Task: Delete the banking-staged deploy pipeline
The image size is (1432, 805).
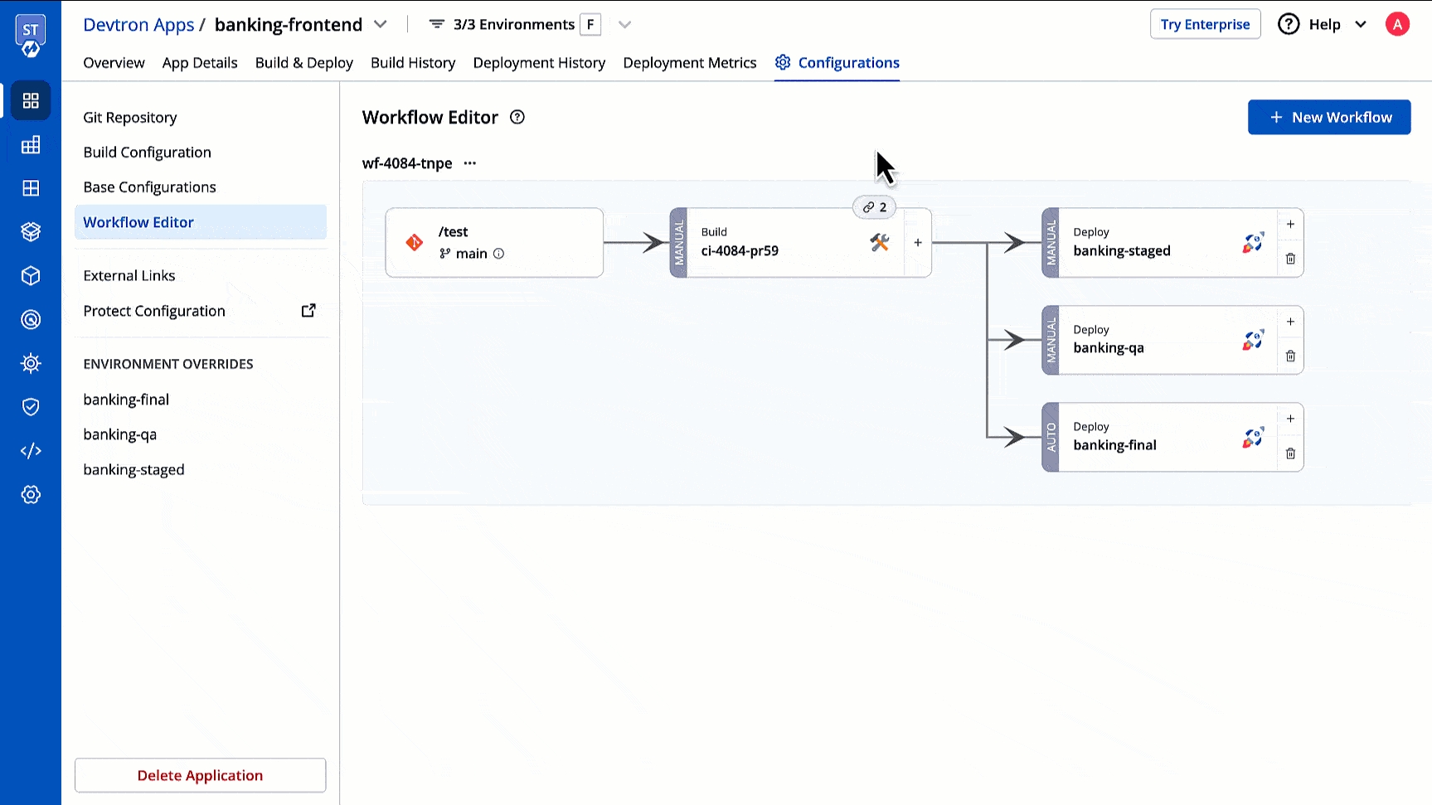Action: coord(1290,259)
